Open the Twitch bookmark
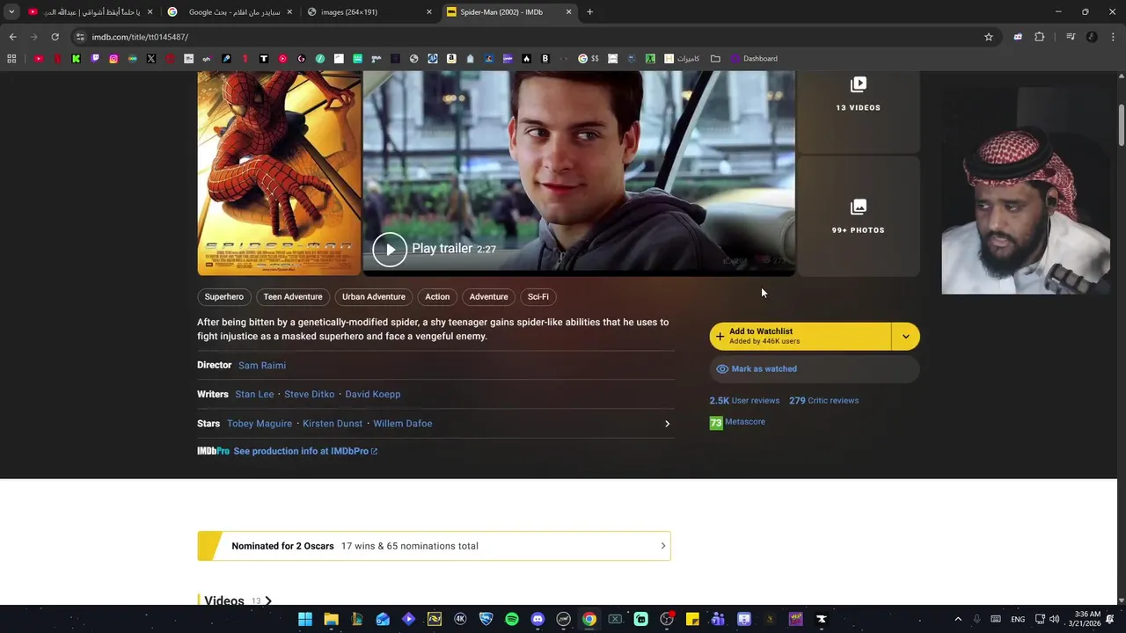The width and height of the screenshot is (1126, 633). point(95,59)
